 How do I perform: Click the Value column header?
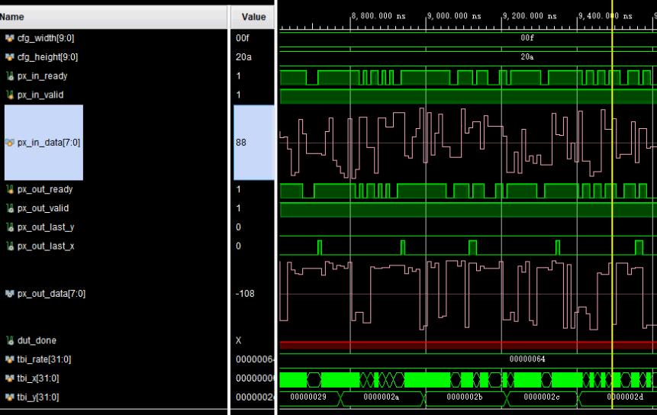(x=253, y=18)
